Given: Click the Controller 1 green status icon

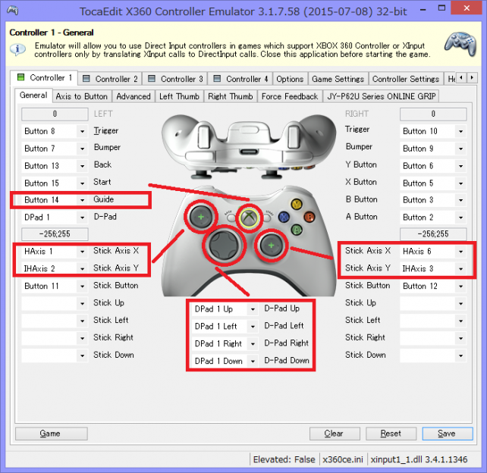Looking at the screenshot, I should [x=20, y=77].
